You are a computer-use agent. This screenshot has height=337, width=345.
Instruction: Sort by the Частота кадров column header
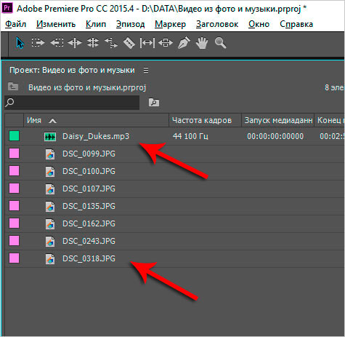click(x=202, y=120)
